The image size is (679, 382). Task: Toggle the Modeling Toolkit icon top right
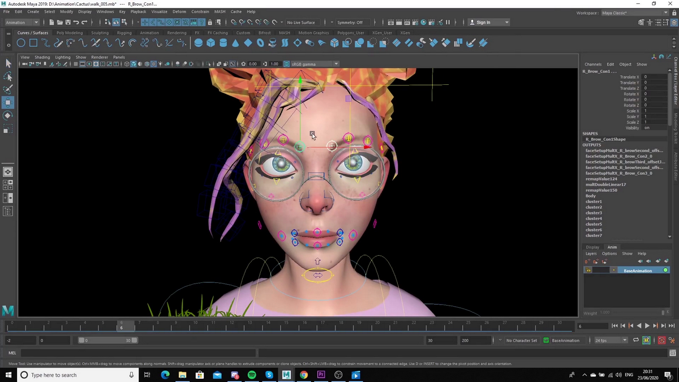point(642,23)
